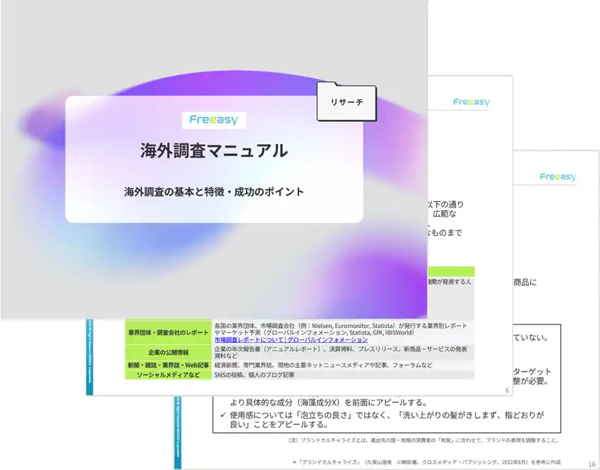Click the folder-shaped リサーチ tab icon
The image size is (600, 470).
pos(346,102)
